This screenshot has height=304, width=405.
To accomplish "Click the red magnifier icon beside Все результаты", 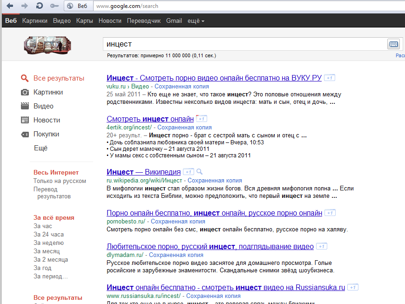I will (x=25, y=78).
